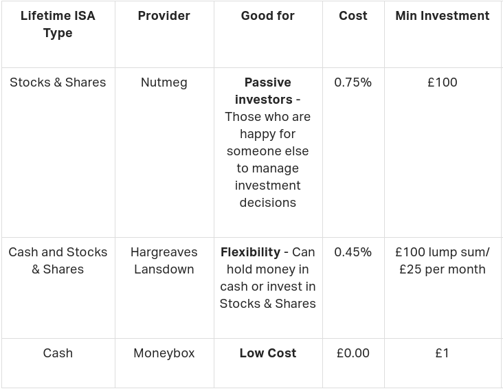Screen dimensions: 503x391
Task: Click the Hargreaves Lansdown provider cell
Action: (x=164, y=260)
